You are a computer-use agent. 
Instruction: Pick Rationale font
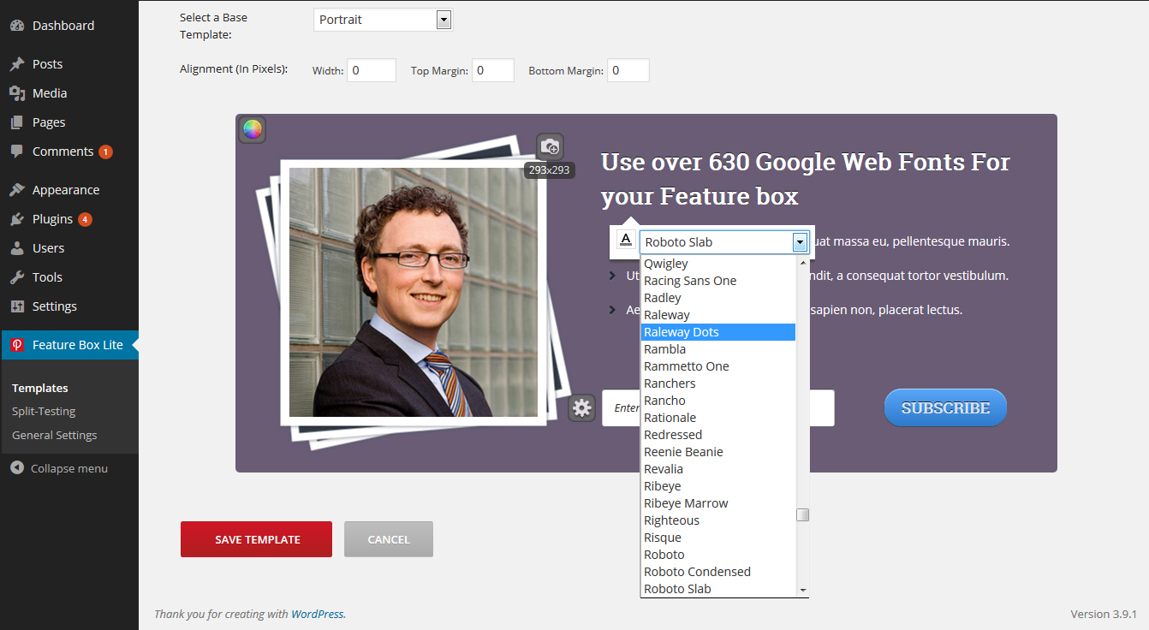click(718, 418)
